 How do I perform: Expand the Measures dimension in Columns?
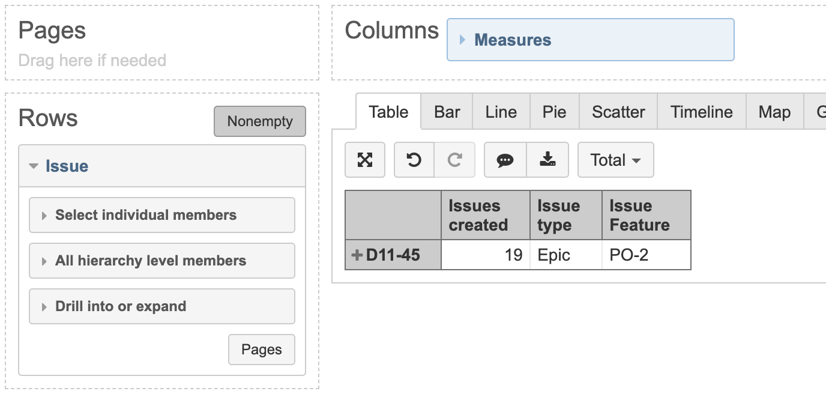(x=462, y=40)
